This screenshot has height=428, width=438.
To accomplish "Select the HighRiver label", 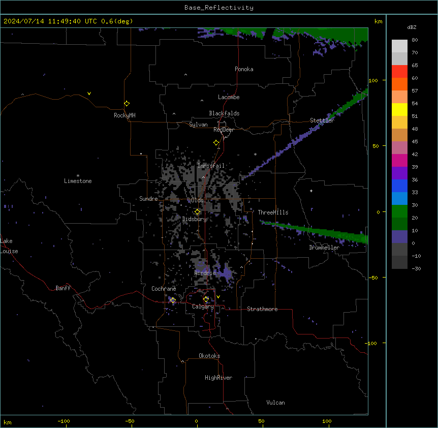I will [218, 378].
